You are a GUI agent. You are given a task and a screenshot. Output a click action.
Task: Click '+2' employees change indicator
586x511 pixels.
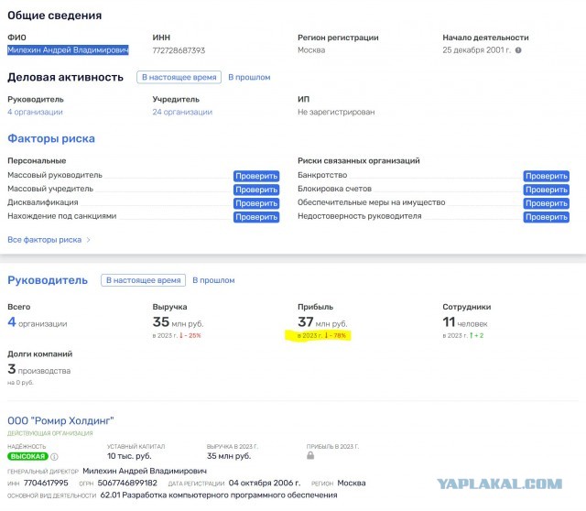476,336
